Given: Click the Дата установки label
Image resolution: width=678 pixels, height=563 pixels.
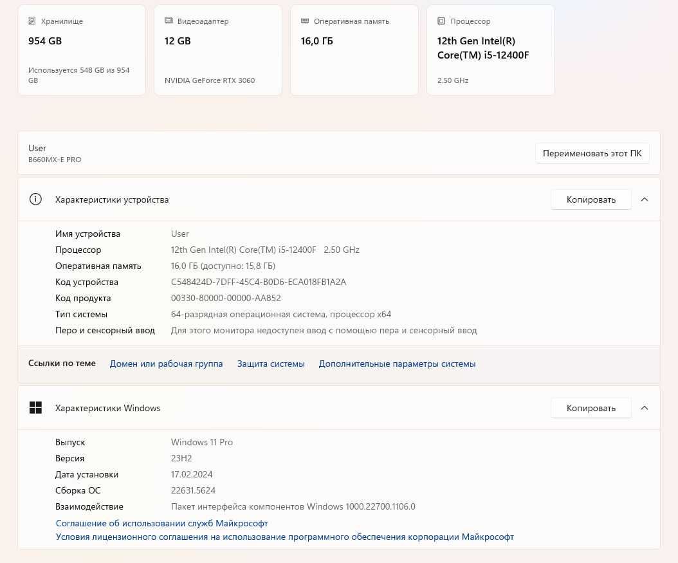Looking at the screenshot, I should [x=86, y=474].
